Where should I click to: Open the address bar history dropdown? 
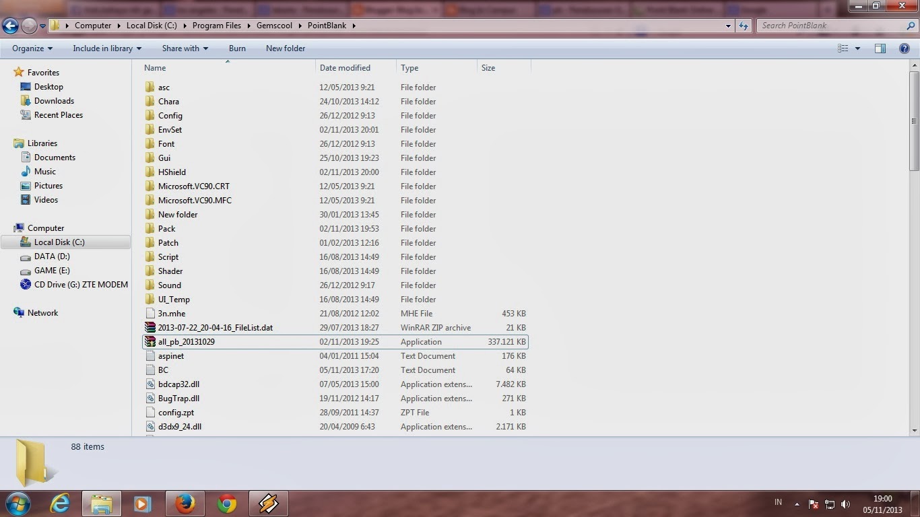click(729, 26)
